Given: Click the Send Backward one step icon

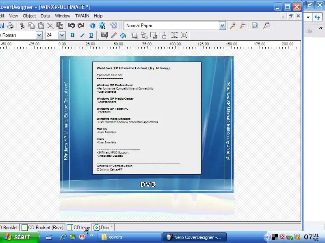Looking at the screenshot, I should click(x=163, y=35).
